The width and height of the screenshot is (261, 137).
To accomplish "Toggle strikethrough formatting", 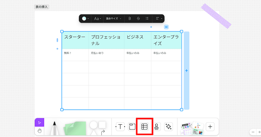I will point(138,19).
